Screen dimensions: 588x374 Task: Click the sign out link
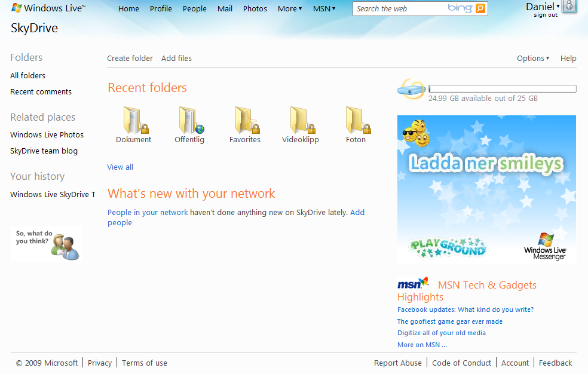(x=546, y=15)
